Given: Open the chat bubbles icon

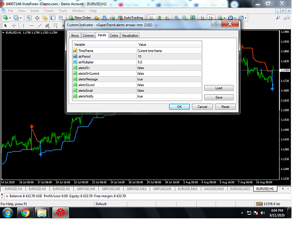Looking at the screenshot, I should tap(286, 18).
